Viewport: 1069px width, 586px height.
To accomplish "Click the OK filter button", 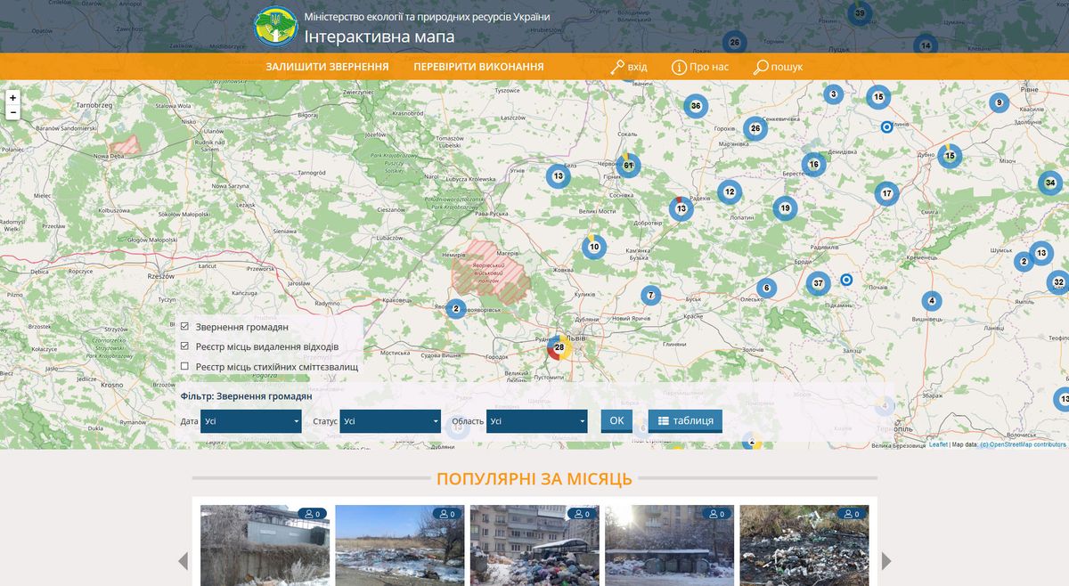I will click(616, 420).
